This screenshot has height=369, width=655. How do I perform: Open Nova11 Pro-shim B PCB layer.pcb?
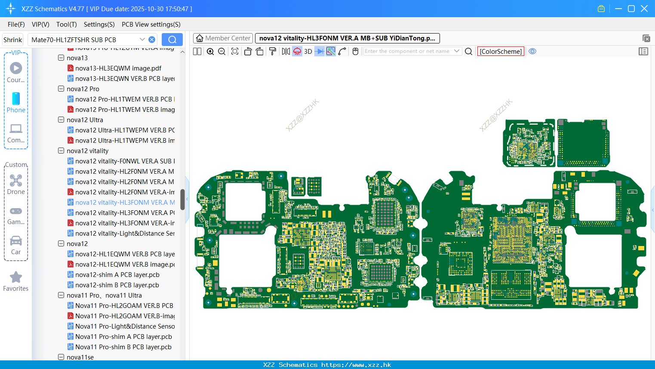point(120,347)
